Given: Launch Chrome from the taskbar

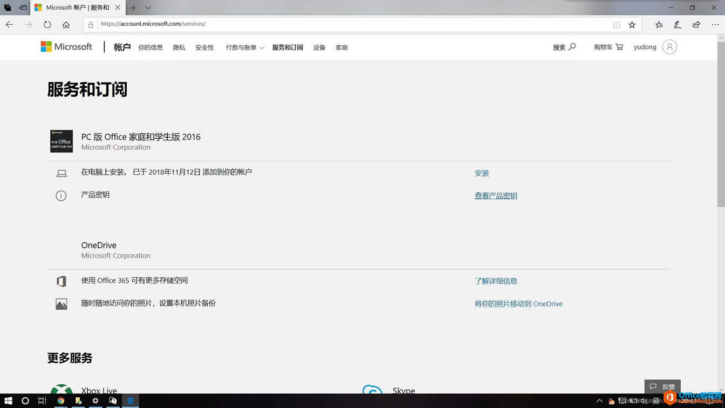Looking at the screenshot, I should click(61, 401).
